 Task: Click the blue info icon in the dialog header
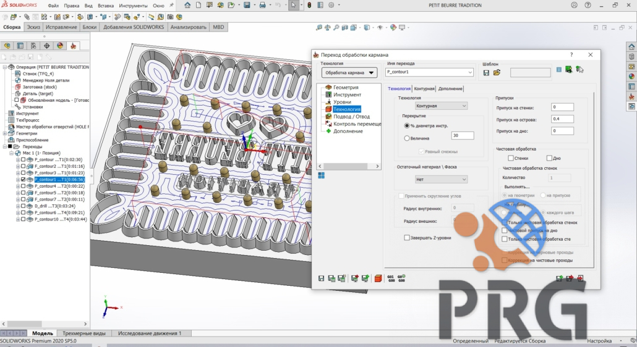pyautogui.click(x=559, y=70)
